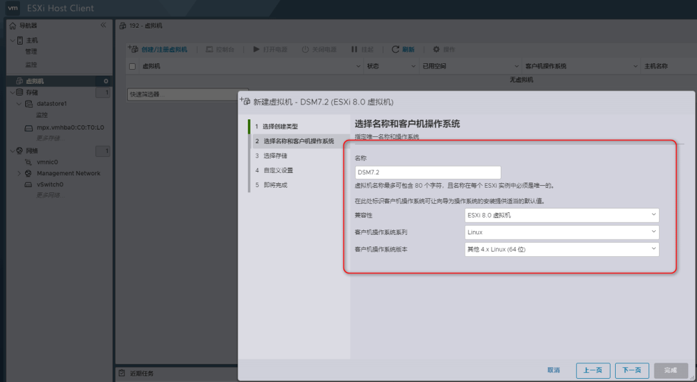This screenshot has height=382, width=697.
Task: Click the Power on toolbar button
Action: 270,49
